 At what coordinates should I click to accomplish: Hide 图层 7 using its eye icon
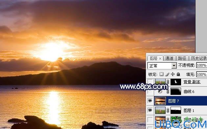click(x=150, y=101)
